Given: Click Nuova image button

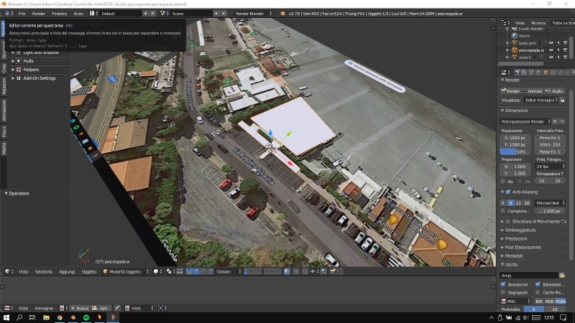Looking at the screenshot, I should point(79,308).
